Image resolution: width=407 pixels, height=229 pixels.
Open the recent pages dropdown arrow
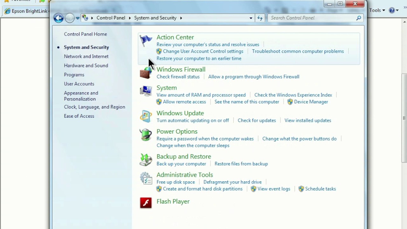(78, 18)
